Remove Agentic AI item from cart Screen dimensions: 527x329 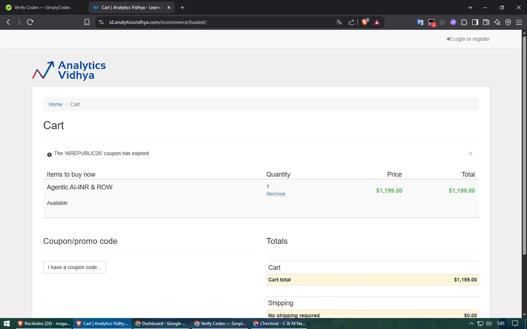(276, 194)
